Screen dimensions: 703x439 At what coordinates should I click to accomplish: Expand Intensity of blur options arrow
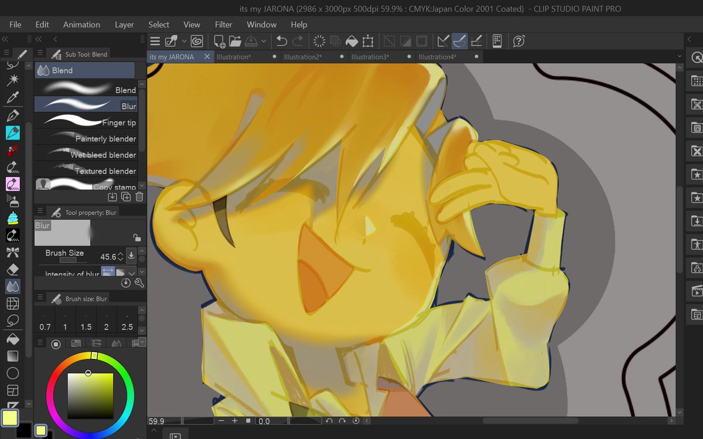pos(132,273)
